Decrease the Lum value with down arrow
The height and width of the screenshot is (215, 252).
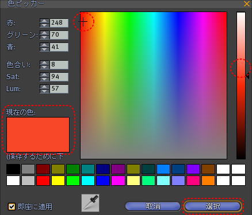(x=44, y=91)
